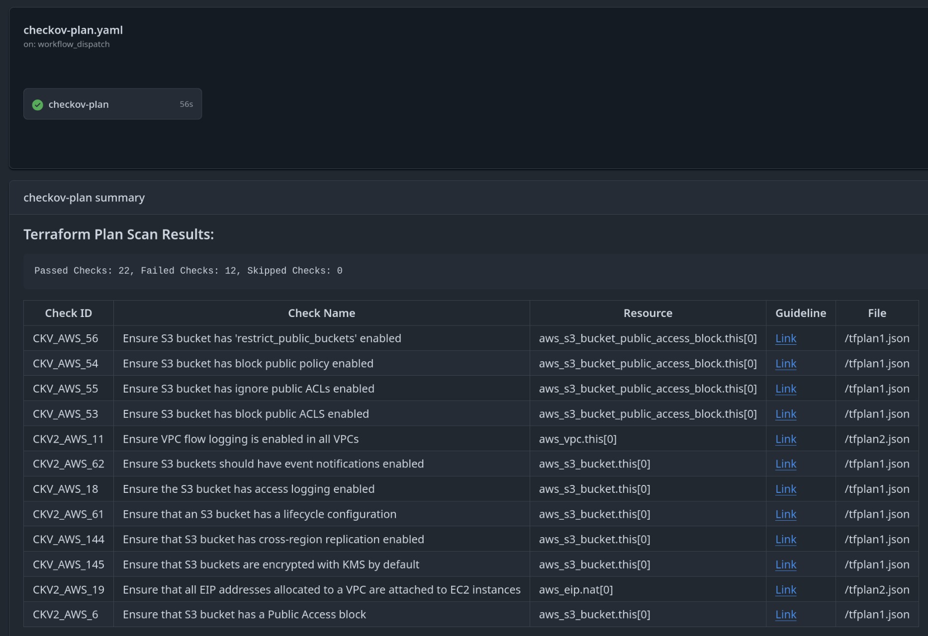Click the green success checkmark icon
928x636 pixels.
37,104
